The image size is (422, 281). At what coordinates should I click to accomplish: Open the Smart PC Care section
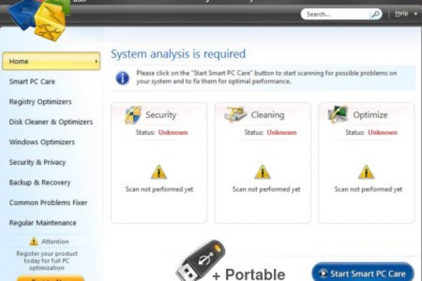32,82
